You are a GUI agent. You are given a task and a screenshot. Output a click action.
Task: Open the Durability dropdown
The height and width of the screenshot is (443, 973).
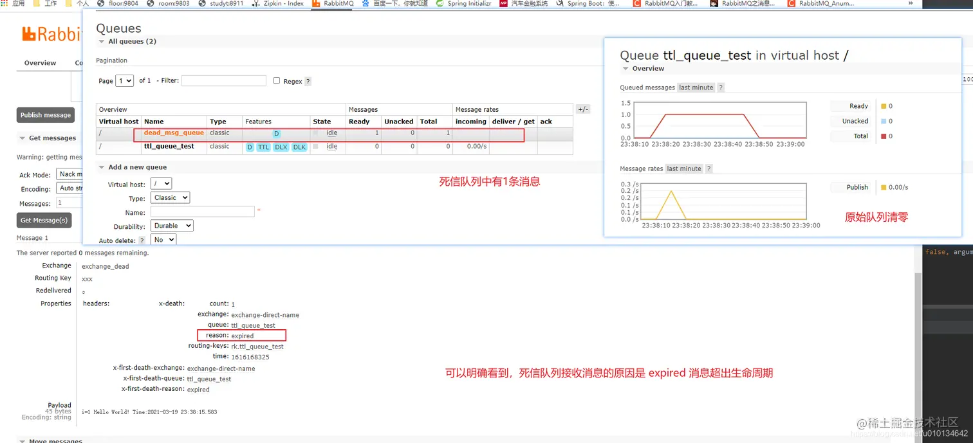click(x=172, y=226)
